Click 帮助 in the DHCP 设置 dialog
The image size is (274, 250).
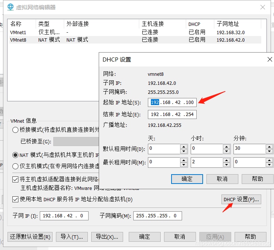[x=257, y=179]
